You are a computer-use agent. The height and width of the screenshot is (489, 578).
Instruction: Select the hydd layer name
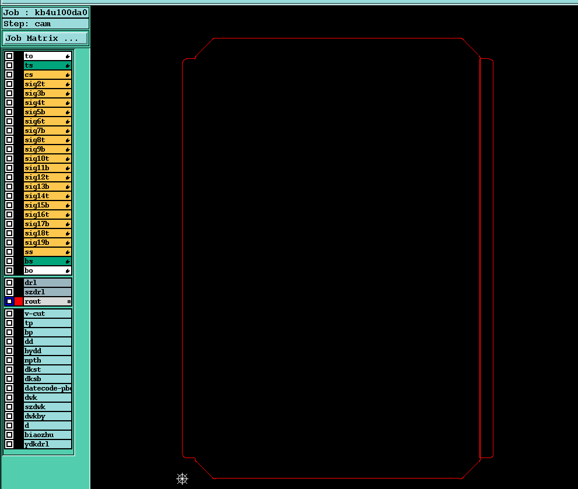tap(48, 351)
